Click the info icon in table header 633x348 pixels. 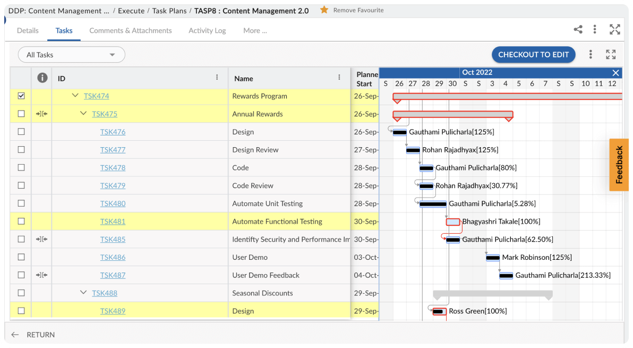pos(42,78)
